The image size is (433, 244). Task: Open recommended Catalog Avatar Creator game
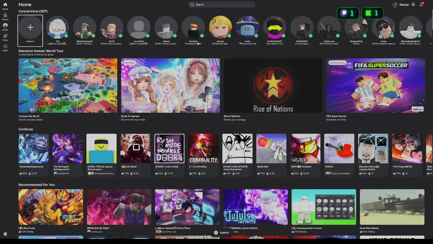pyautogui.click(x=324, y=207)
